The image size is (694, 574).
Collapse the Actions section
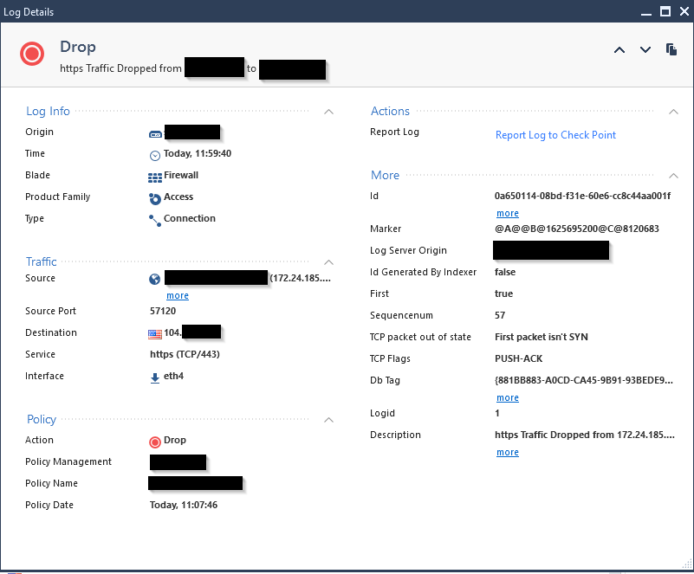[673, 112]
